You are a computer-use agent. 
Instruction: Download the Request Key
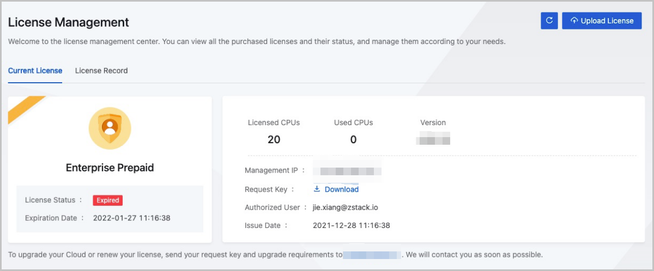click(336, 189)
